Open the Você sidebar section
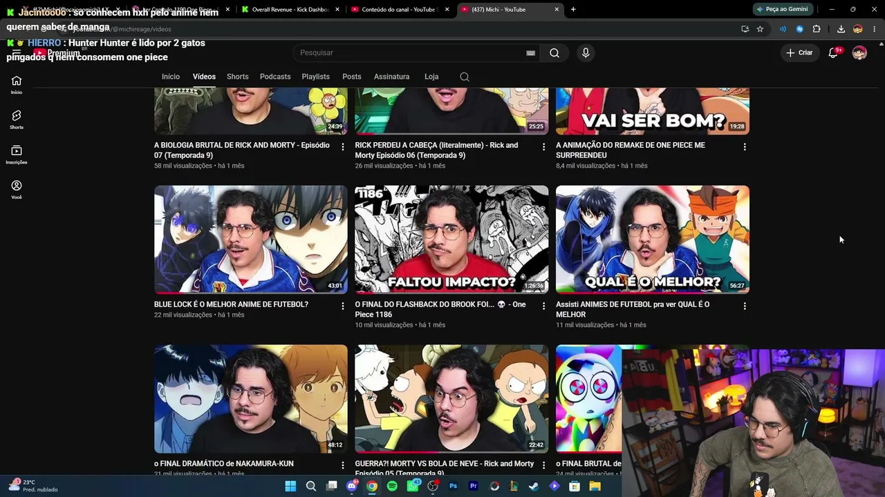Image resolution: width=885 pixels, height=497 pixels. click(17, 190)
